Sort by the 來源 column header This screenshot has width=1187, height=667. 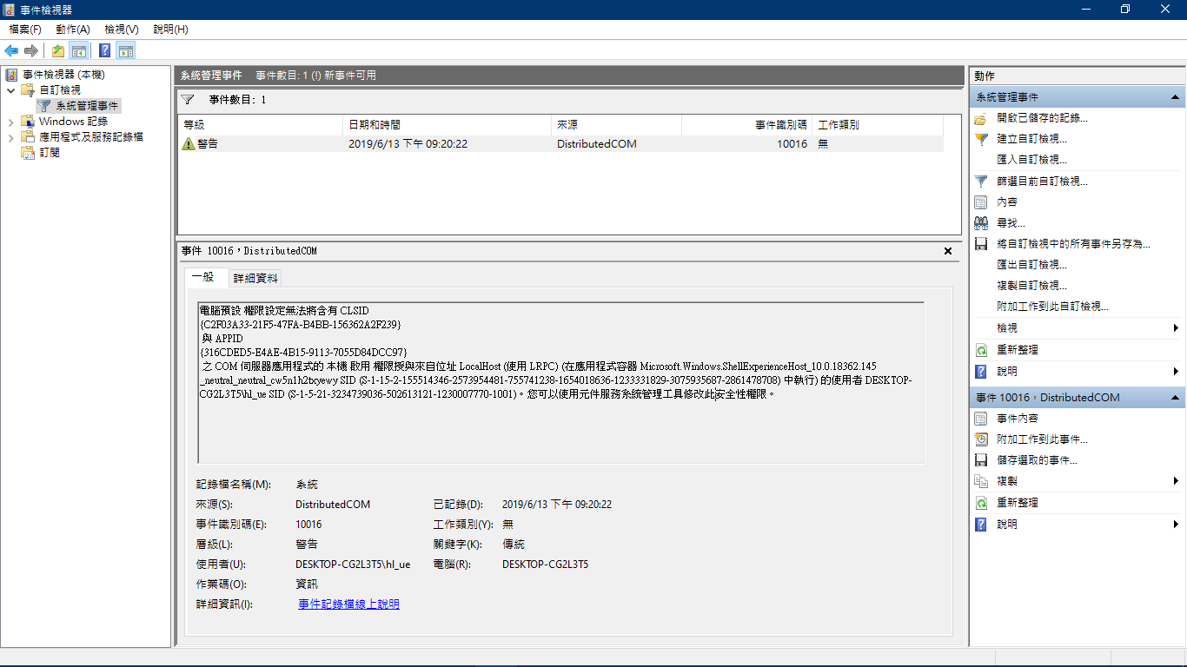pyautogui.click(x=616, y=125)
